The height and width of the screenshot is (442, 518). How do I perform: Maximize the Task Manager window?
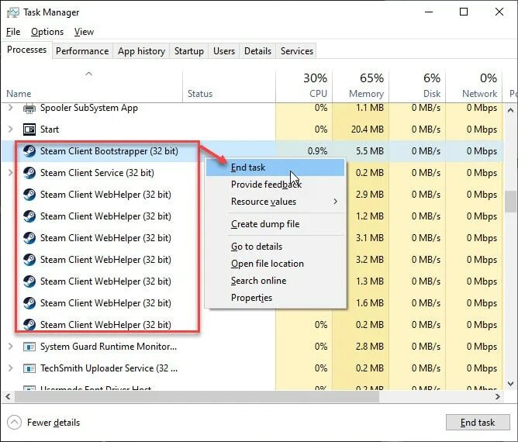point(464,12)
